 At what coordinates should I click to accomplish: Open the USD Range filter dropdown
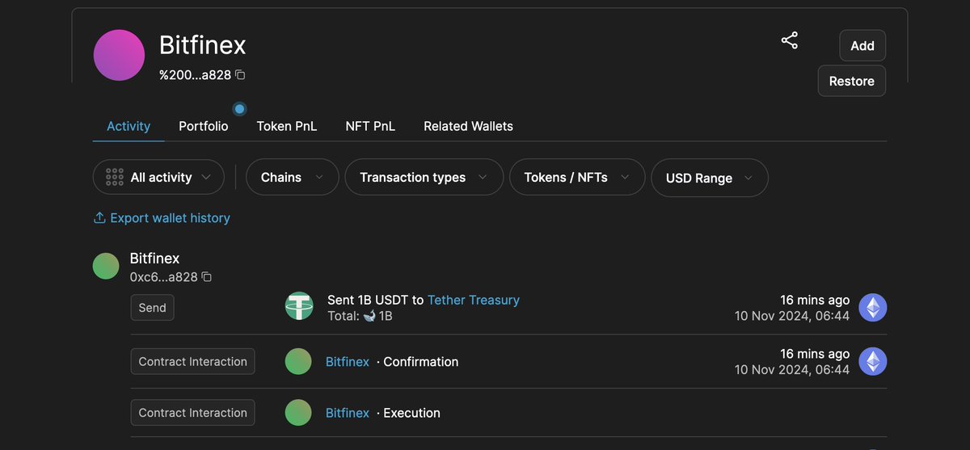click(710, 177)
